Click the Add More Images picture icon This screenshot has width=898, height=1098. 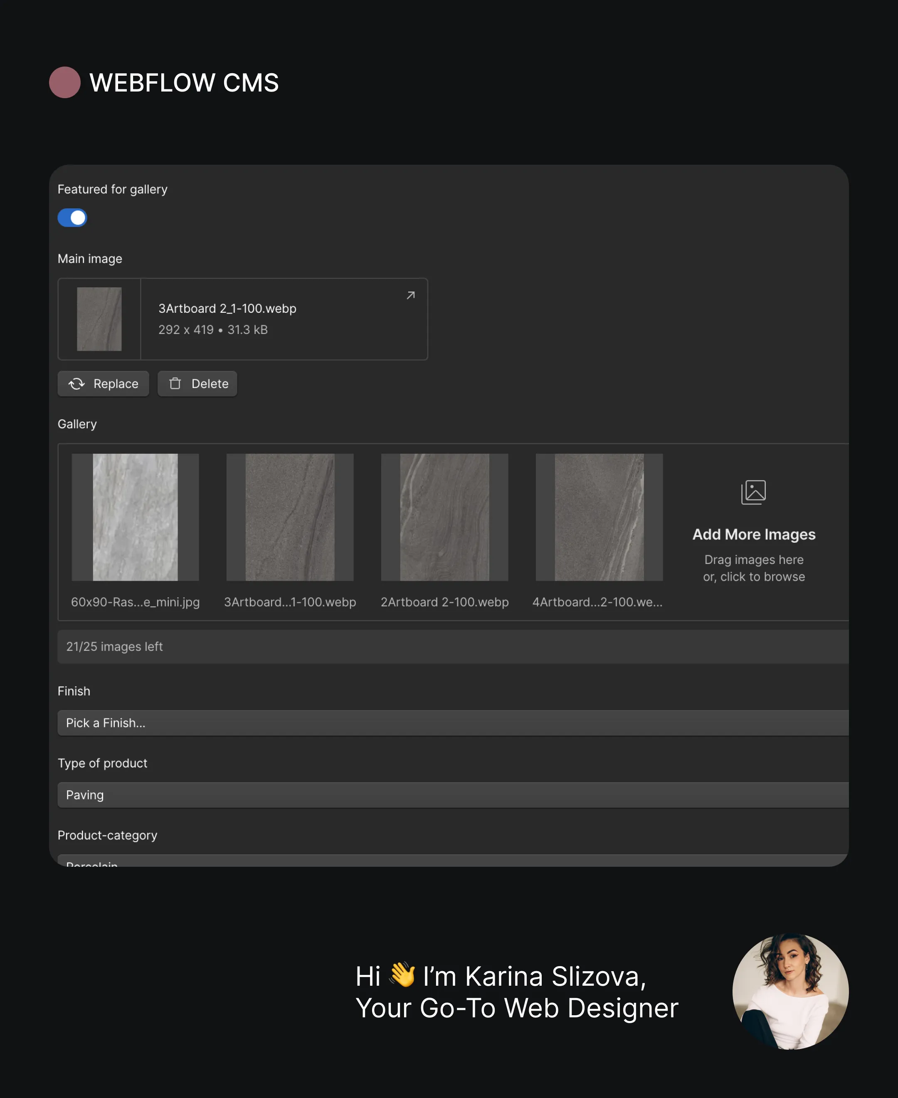point(754,492)
